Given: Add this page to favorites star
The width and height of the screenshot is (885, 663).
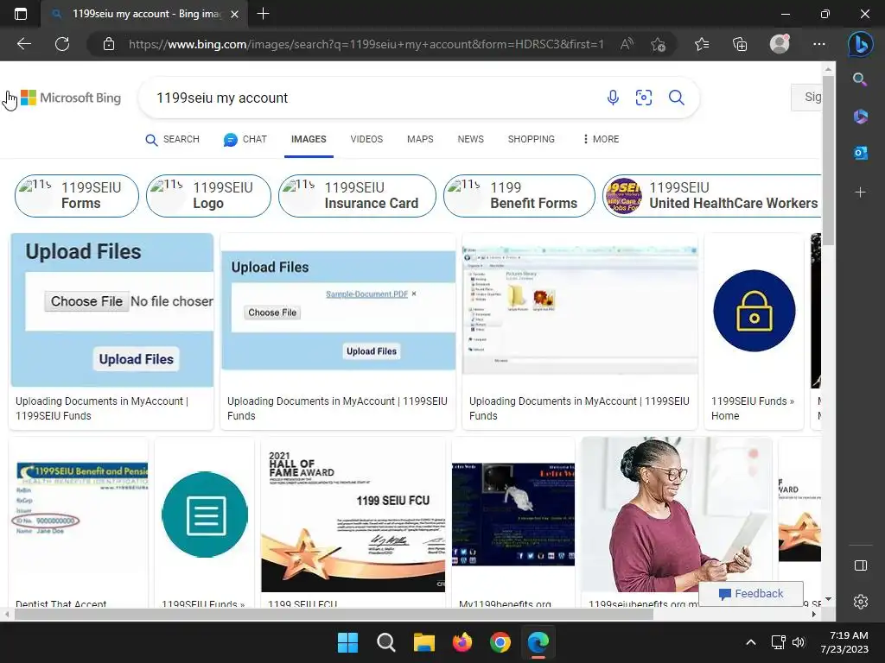Looking at the screenshot, I should (658, 44).
